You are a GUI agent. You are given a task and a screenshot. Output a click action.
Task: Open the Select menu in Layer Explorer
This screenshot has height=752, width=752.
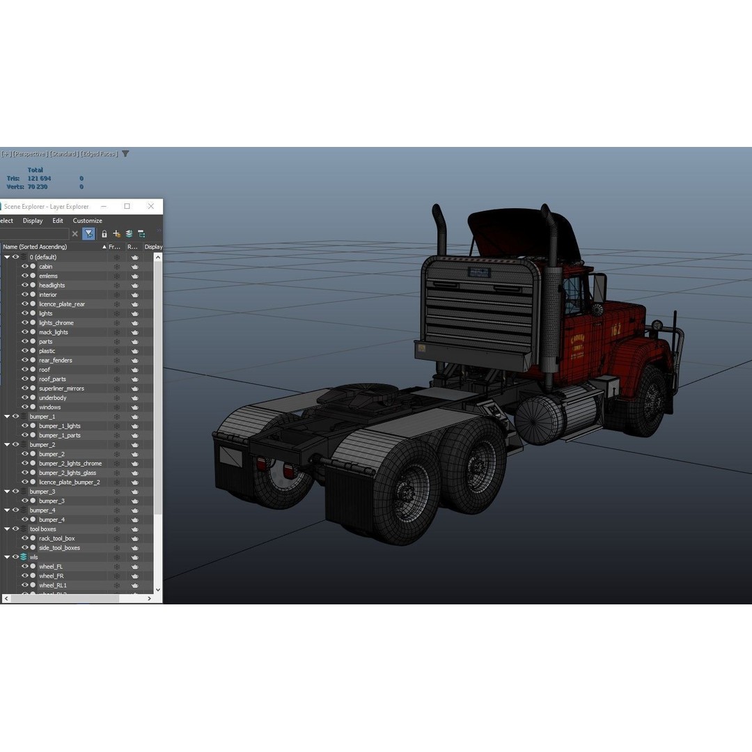click(x=6, y=221)
